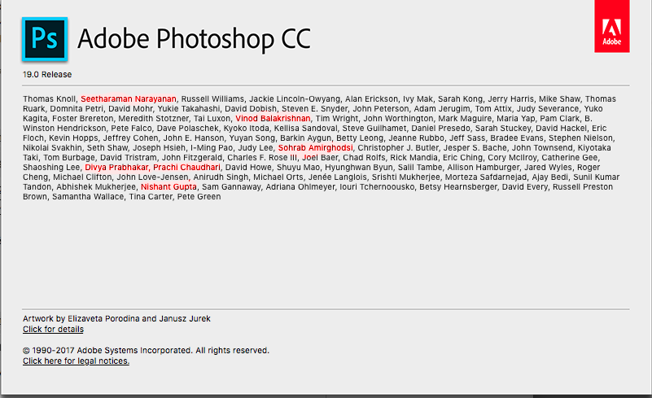
Task: Click the name 'Kellisa Sandoval' in credits
Action: pos(305,128)
